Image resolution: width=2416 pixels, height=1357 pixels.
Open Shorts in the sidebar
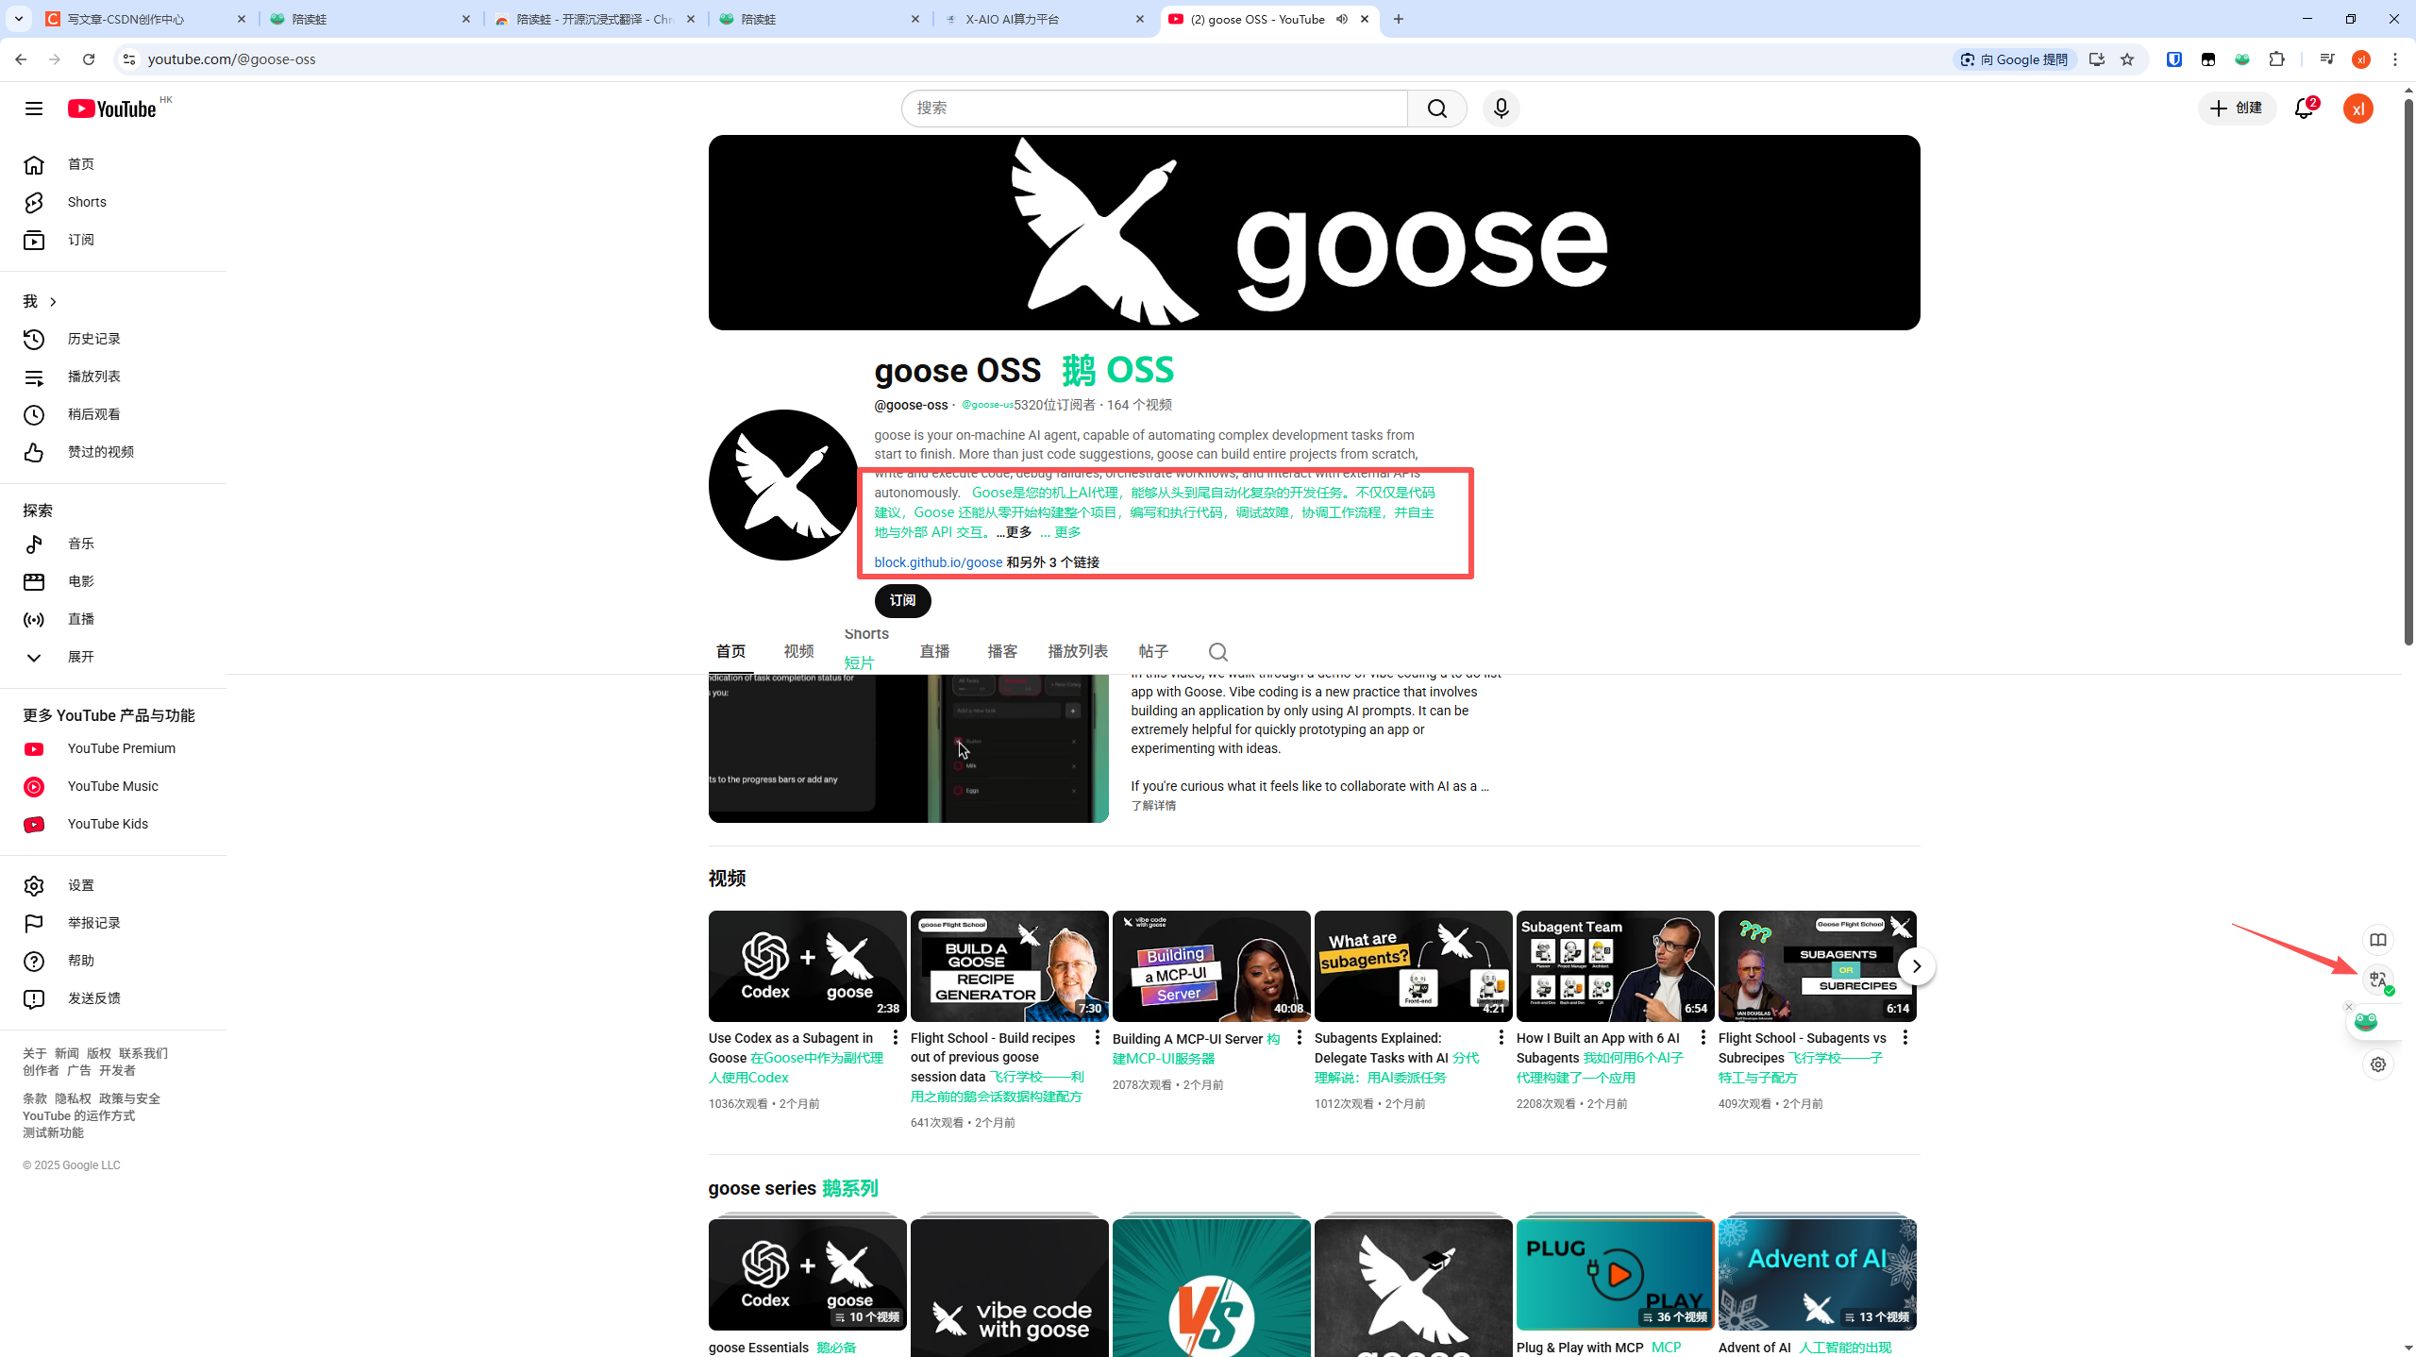click(87, 202)
